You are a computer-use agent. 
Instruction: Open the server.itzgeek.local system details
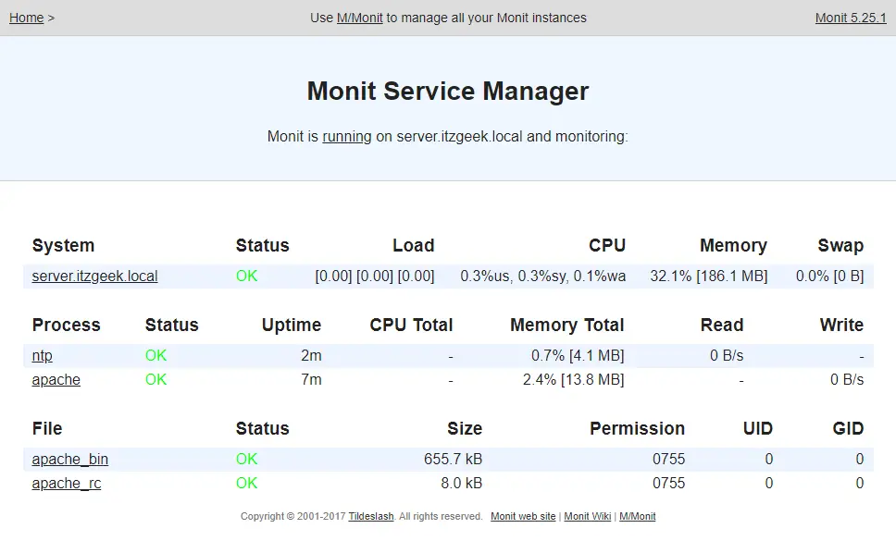click(94, 276)
